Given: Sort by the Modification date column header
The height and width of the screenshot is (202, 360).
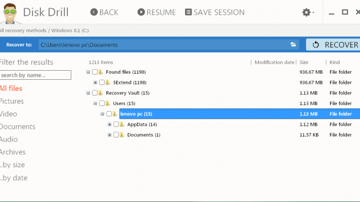Looking at the screenshot, I should pyautogui.click(x=274, y=62).
